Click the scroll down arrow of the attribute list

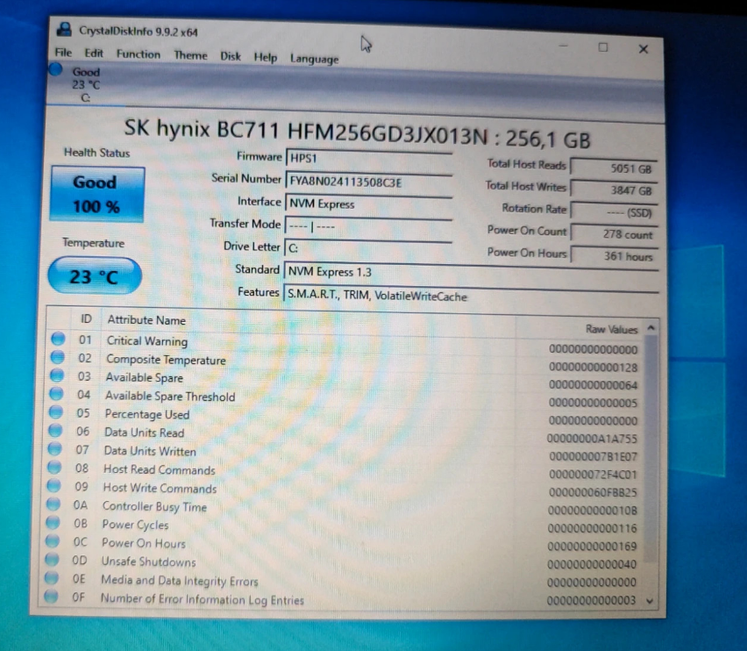(x=650, y=601)
